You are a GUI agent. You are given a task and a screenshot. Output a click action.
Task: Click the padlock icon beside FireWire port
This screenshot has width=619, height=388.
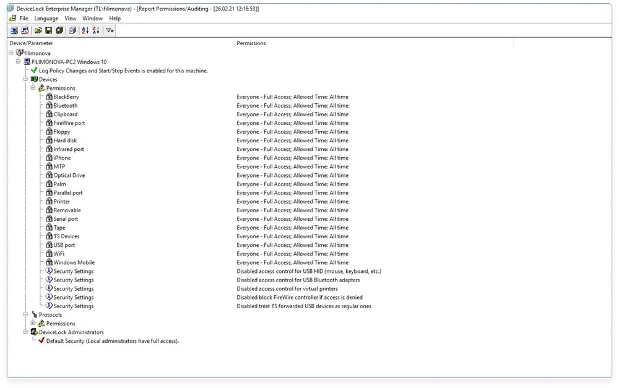(49, 123)
